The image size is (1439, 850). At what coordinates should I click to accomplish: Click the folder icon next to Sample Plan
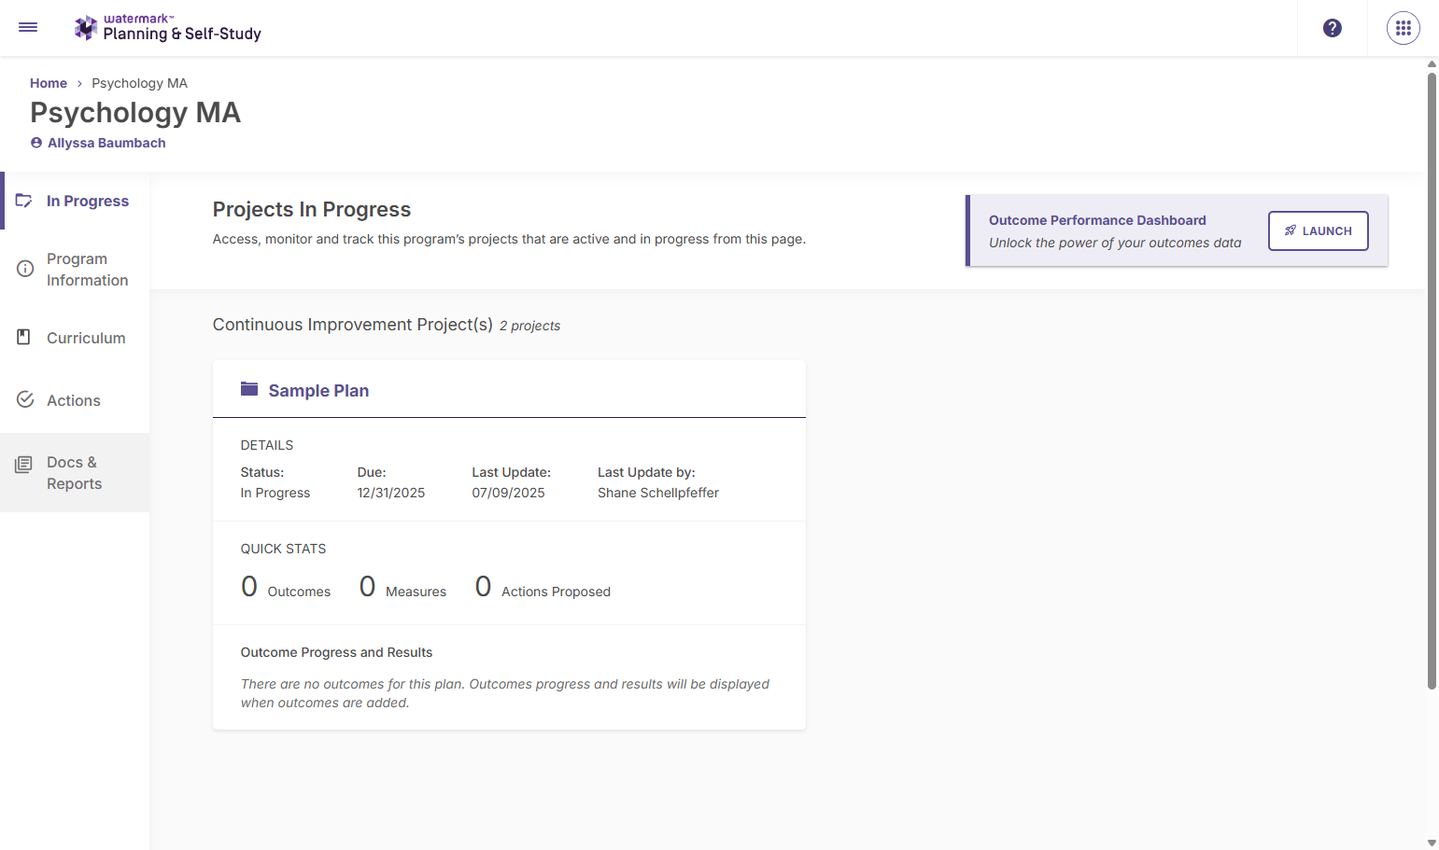coord(249,389)
